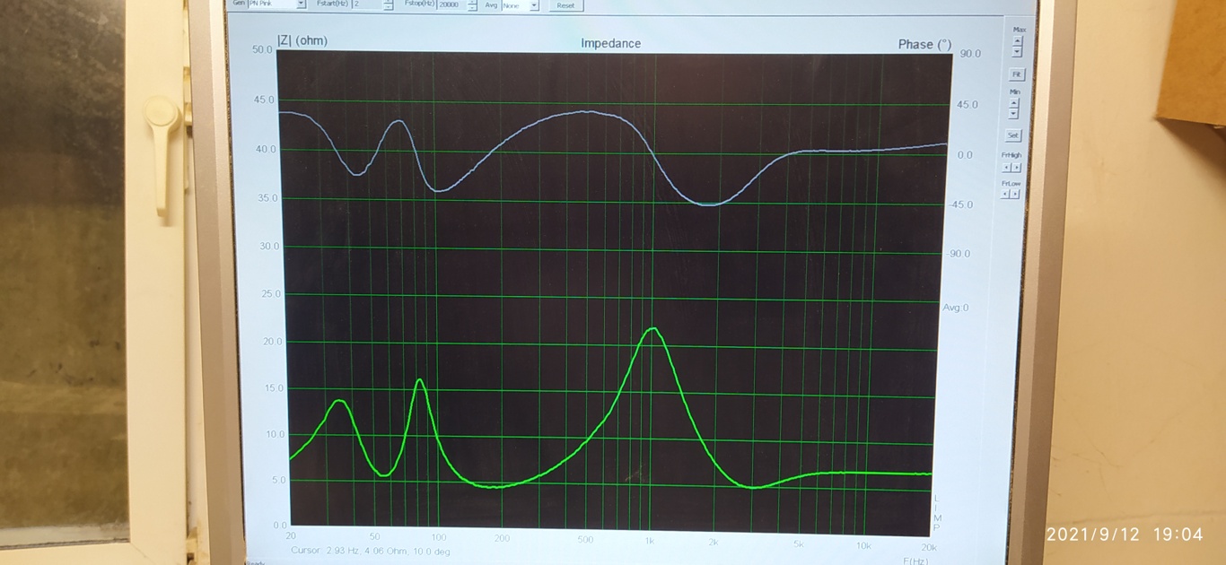
Task: Increase FrHigh with right arrow
Action: pos(1016,167)
